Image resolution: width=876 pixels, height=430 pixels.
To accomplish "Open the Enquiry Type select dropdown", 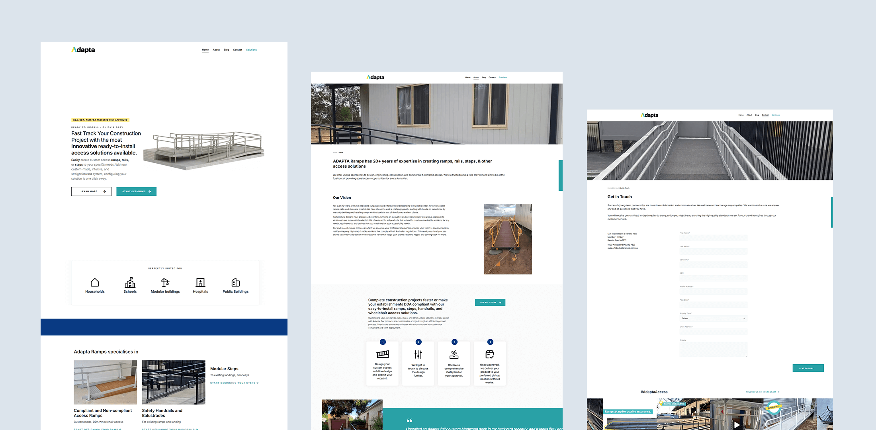I will (x=713, y=319).
